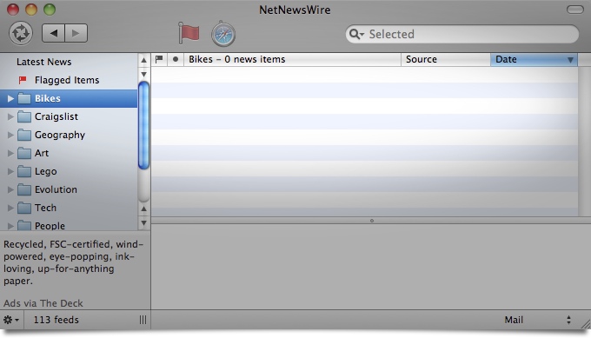Screen dimensions: 591x338
Task: Open the Mail popup menu
Action: click(538, 320)
